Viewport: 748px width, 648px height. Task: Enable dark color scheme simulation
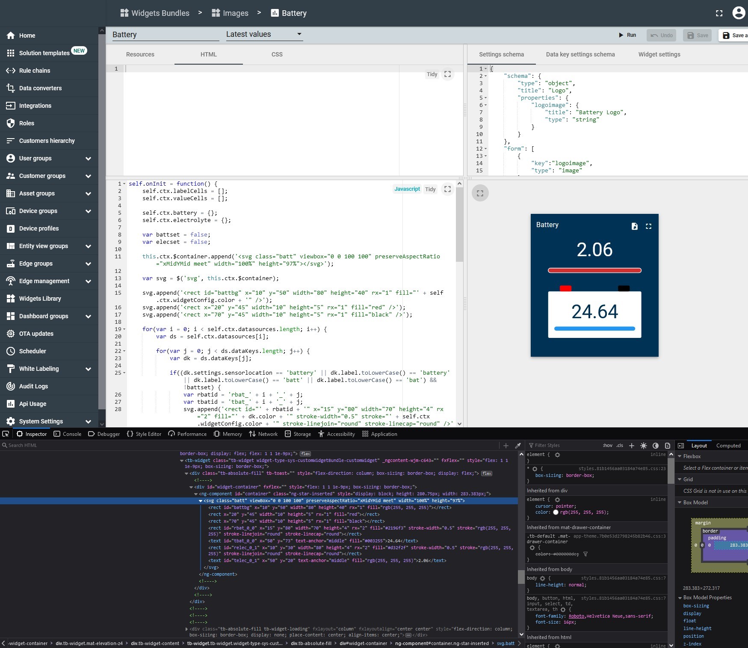[655, 445]
